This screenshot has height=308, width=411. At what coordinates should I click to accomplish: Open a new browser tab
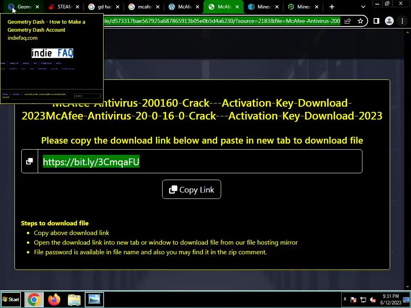[332, 7]
